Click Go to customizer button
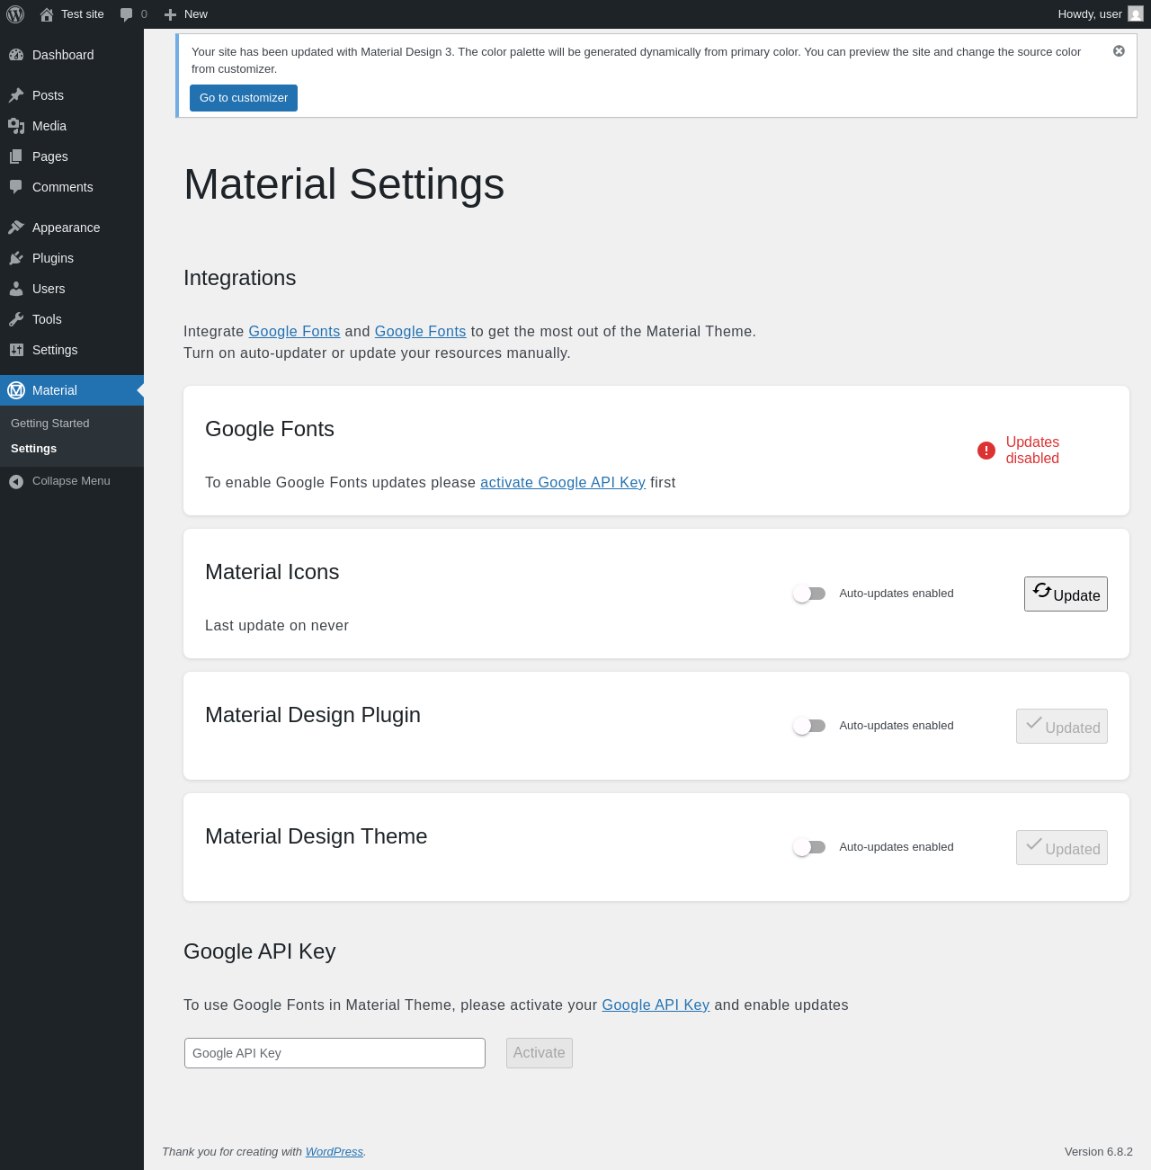The image size is (1151, 1170). pos(244,98)
